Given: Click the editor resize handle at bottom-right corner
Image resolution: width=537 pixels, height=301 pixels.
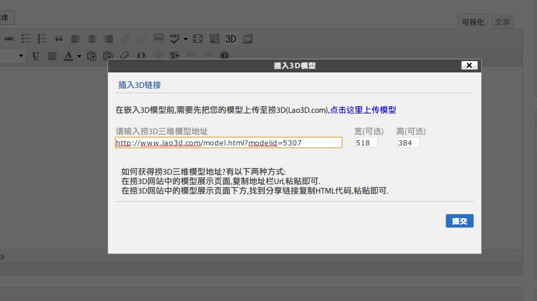Looking at the screenshot, I should (519, 271).
